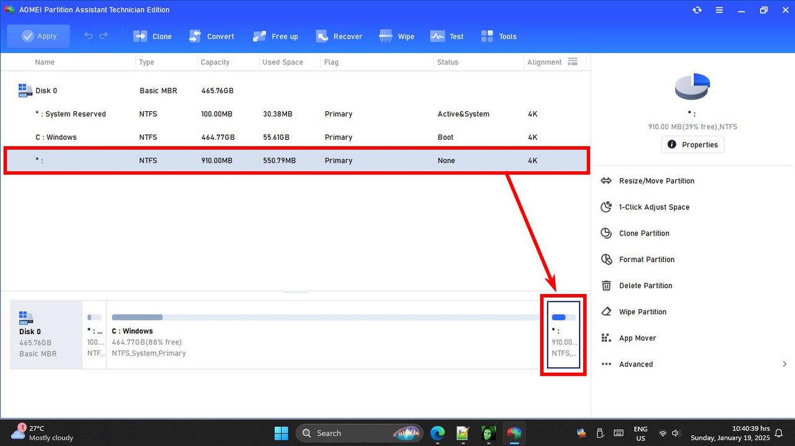The height and width of the screenshot is (446, 795).
Task: Run the disk Test tool
Action: click(447, 36)
